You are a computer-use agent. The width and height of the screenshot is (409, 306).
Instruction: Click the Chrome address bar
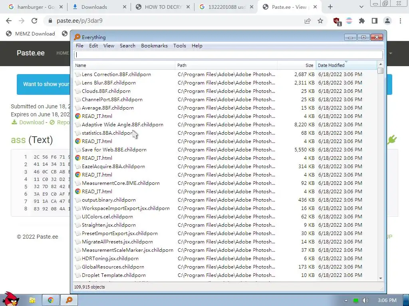172,21
